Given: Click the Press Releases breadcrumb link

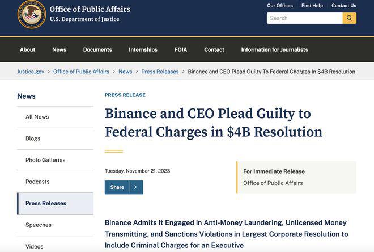Looking at the screenshot, I should (160, 72).
